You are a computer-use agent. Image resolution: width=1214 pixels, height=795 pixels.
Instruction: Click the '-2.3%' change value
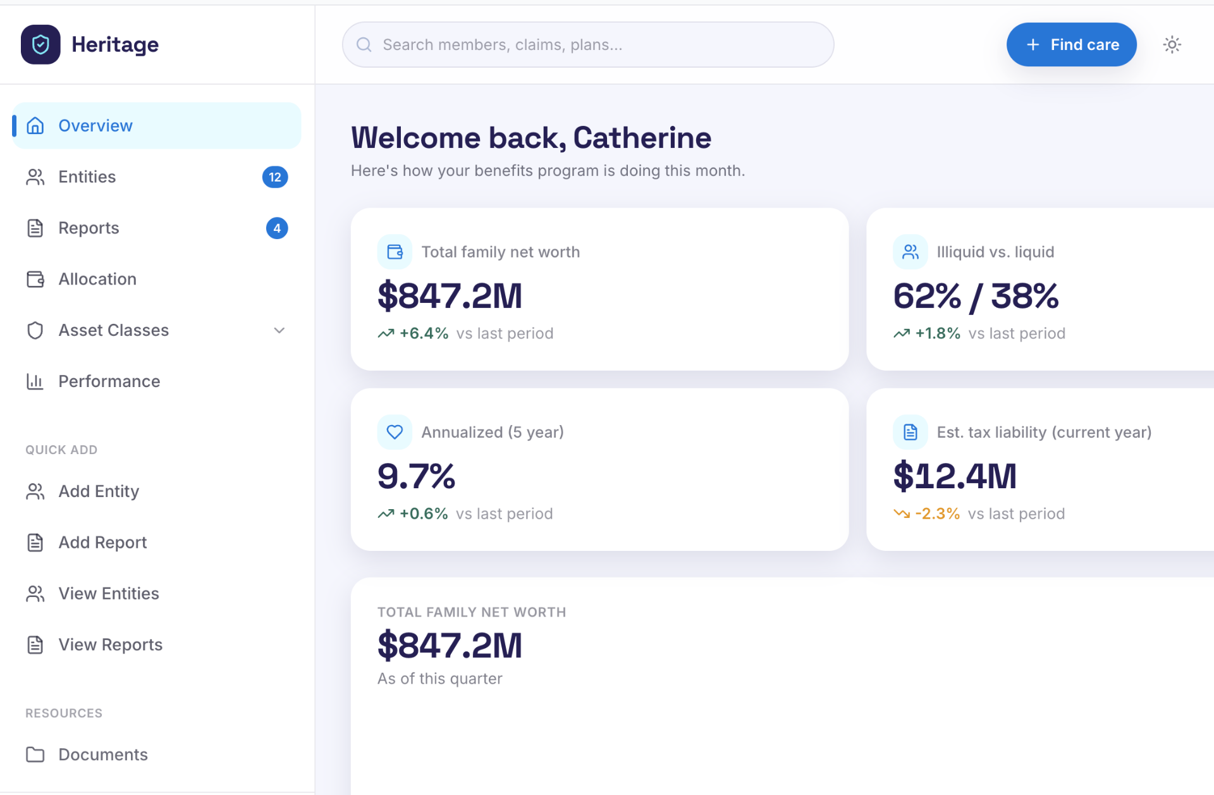938,514
